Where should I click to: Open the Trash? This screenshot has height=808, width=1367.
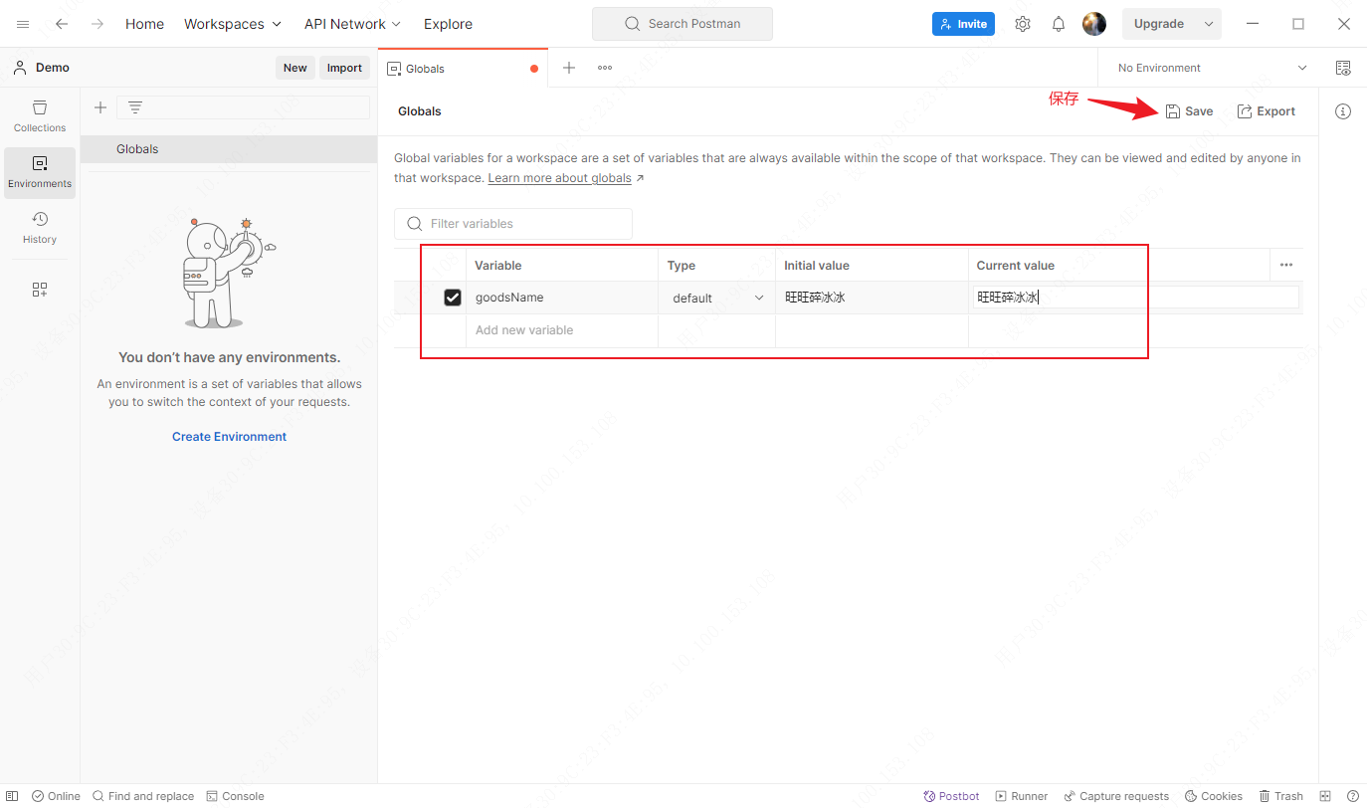coord(1281,796)
